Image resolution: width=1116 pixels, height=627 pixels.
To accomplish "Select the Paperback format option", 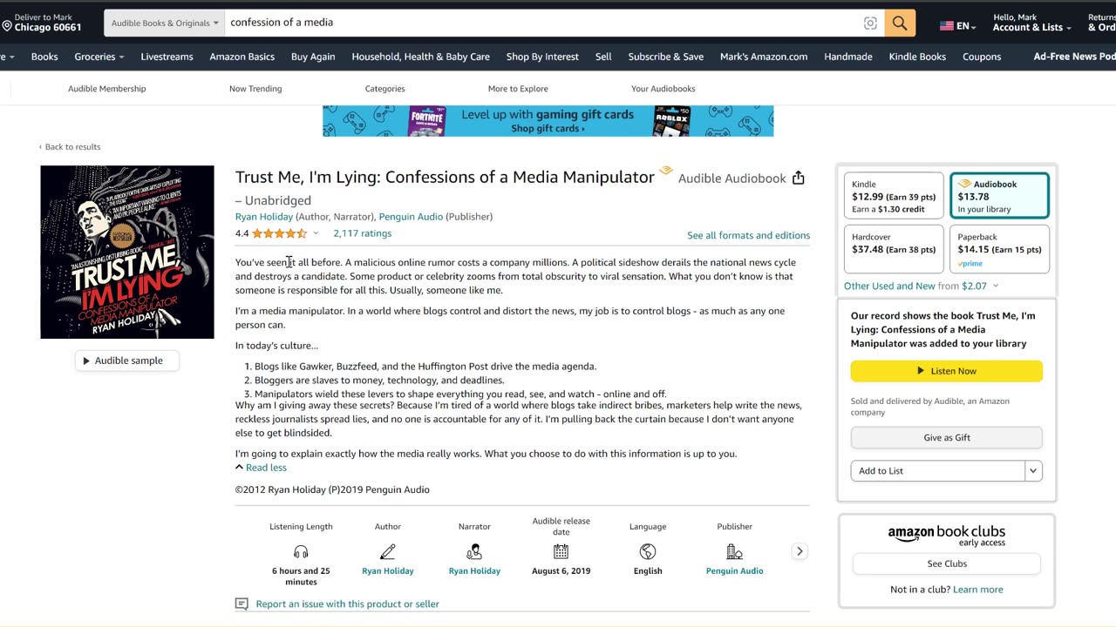I will click(999, 249).
